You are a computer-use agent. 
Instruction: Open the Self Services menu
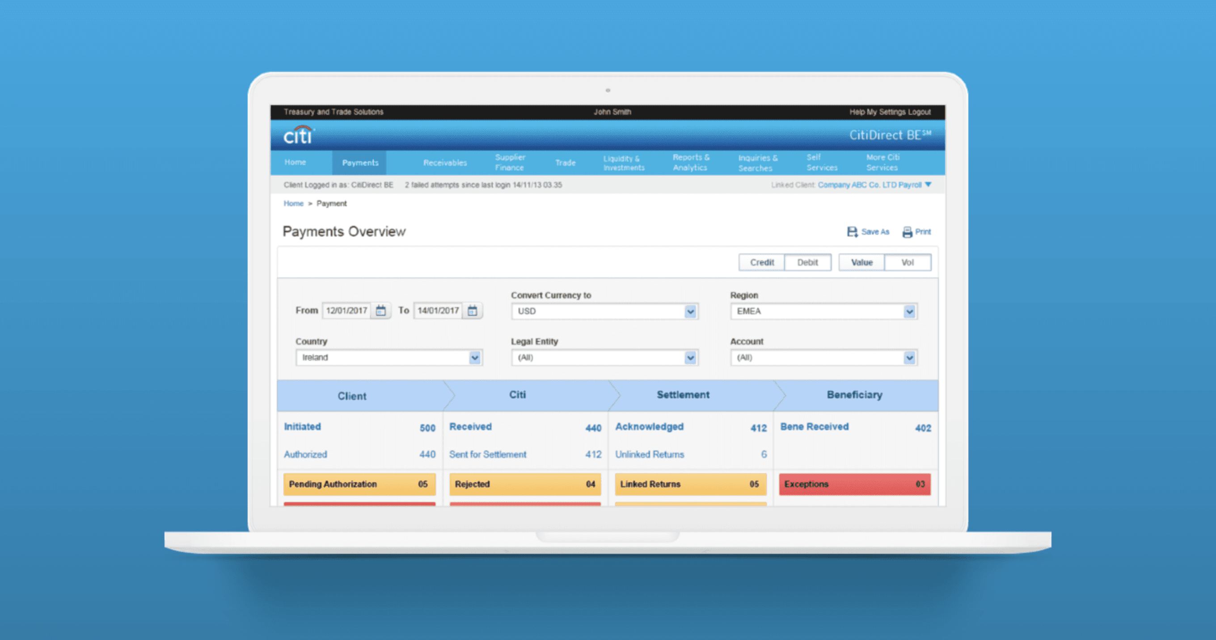tap(822, 162)
